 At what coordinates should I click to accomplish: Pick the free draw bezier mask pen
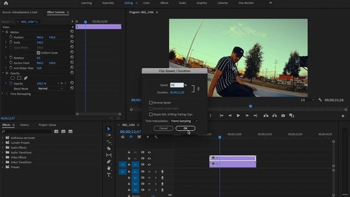[26, 78]
